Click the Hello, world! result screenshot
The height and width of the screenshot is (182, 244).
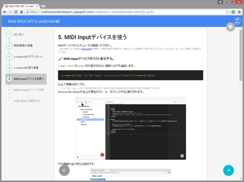point(131,175)
